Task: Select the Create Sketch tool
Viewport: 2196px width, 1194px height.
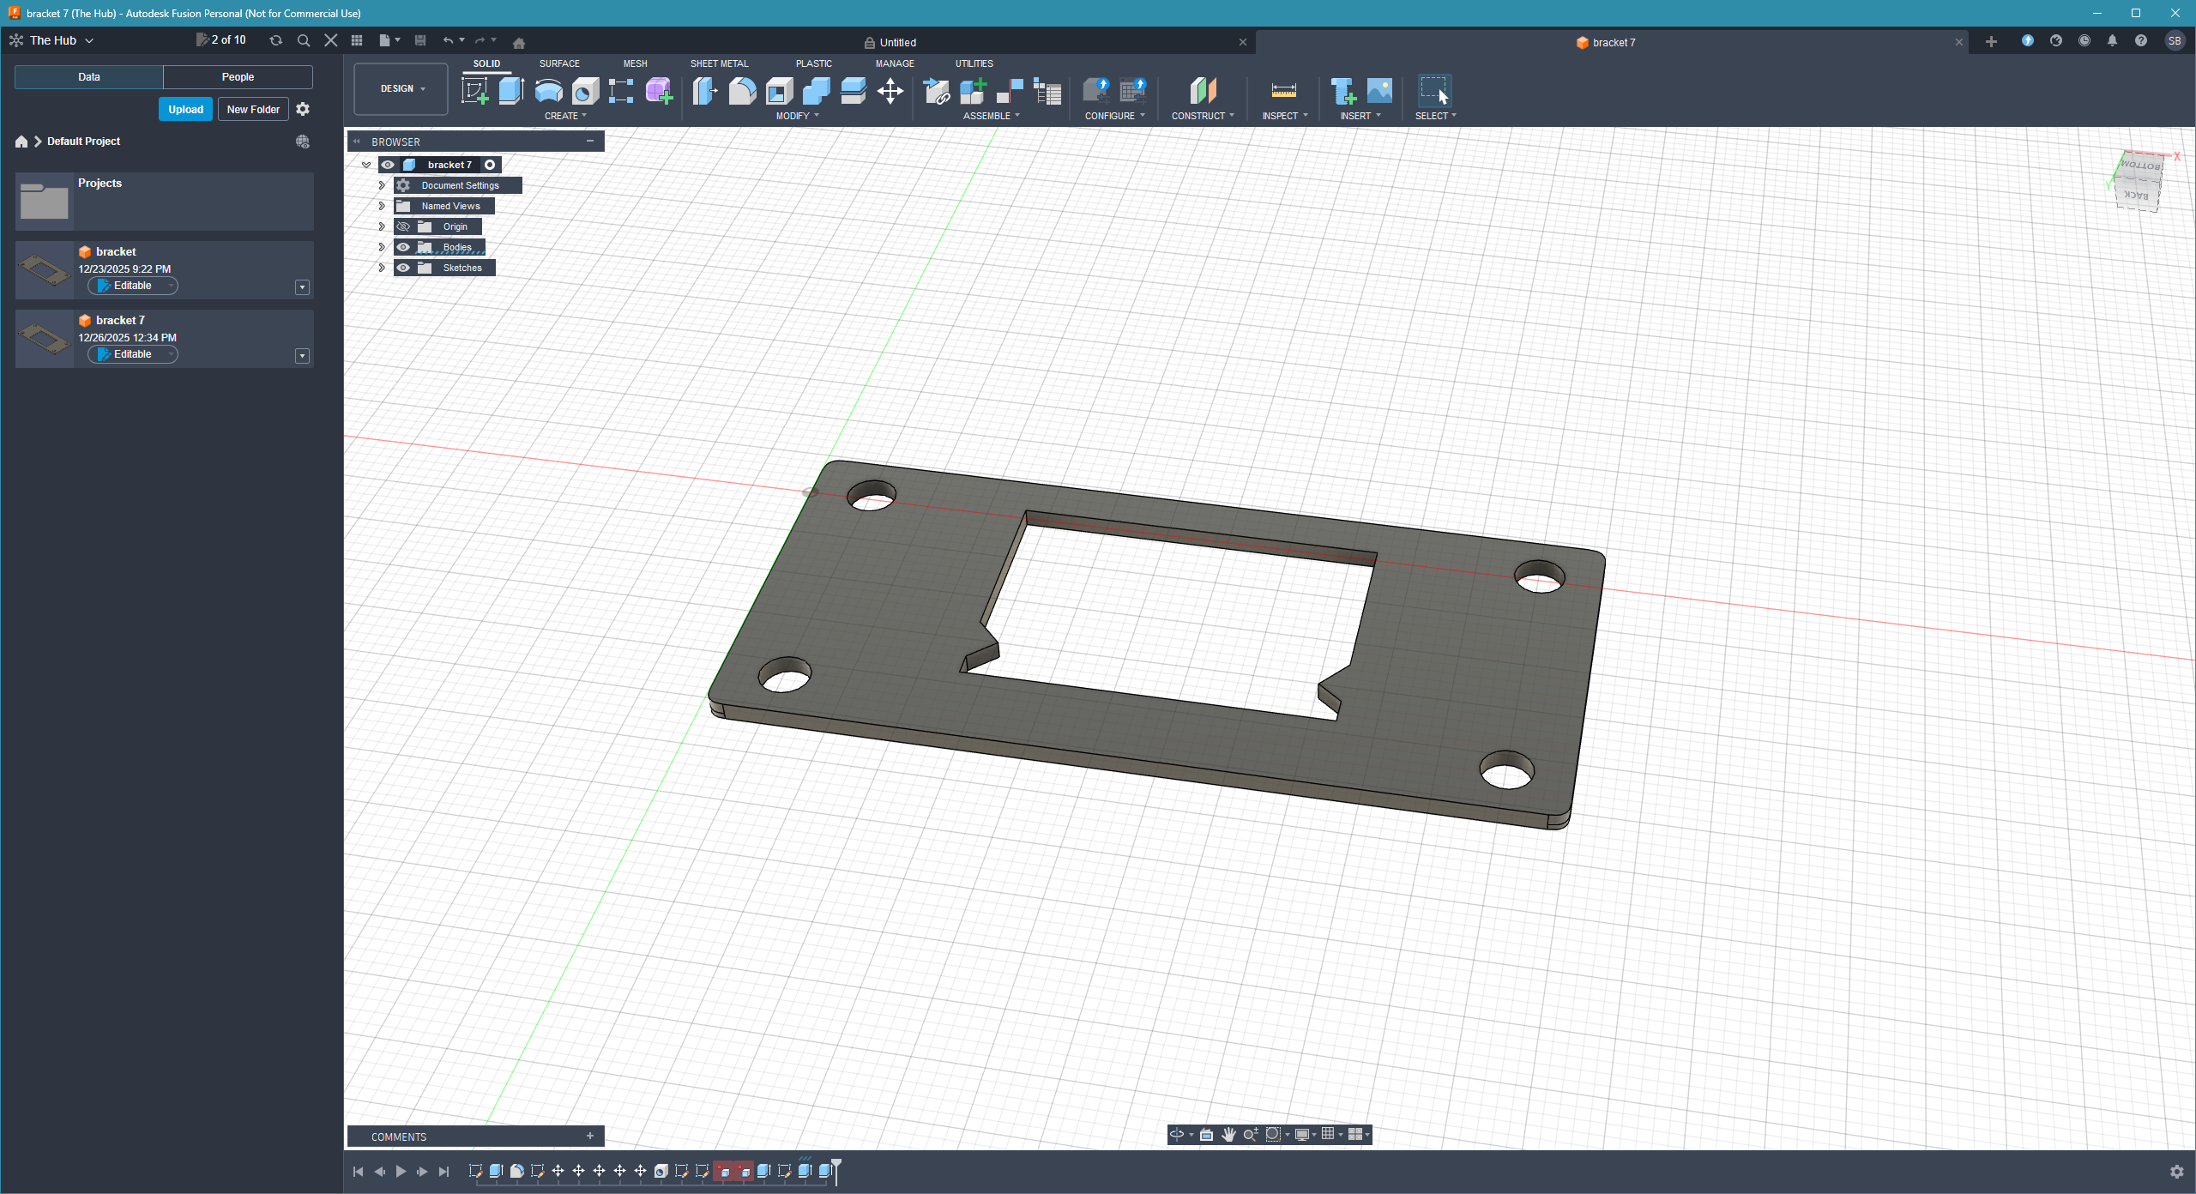Action: [474, 90]
